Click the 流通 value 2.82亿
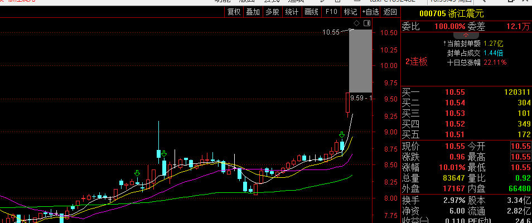Screen dimensions: 532x223 (519, 211)
